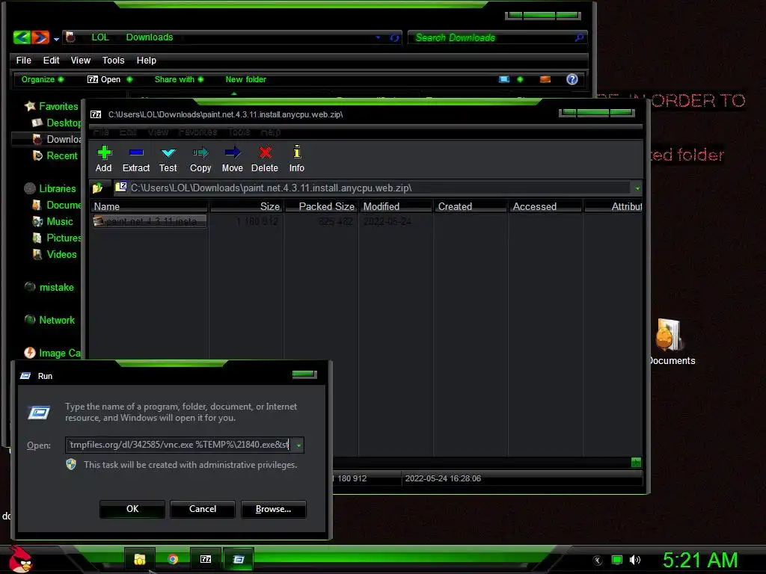Sort by the Accessed column header
This screenshot has height=574, width=766.
pos(545,206)
